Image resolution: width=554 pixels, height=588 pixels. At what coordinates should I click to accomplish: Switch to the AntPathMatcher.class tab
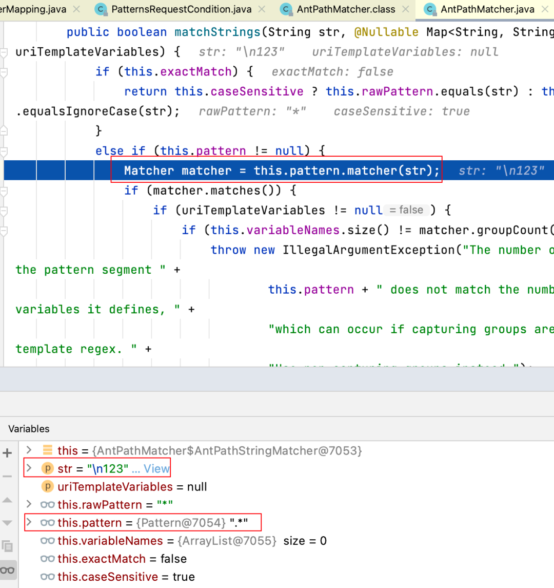click(346, 9)
